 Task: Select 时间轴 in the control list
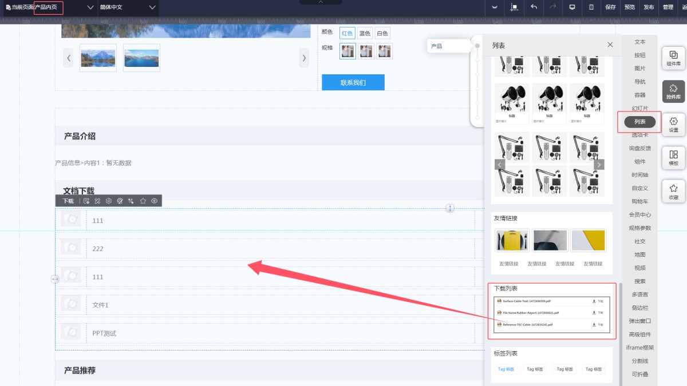point(639,175)
